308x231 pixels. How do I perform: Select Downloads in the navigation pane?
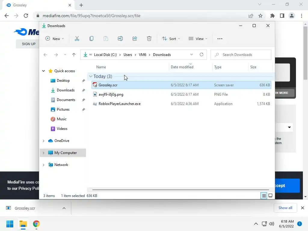click(66, 90)
